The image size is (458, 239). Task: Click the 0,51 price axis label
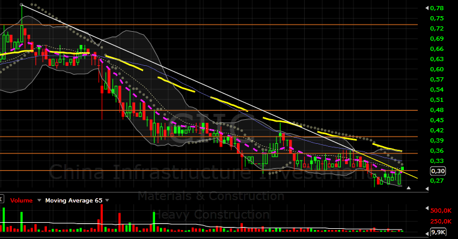coord(437,100)
